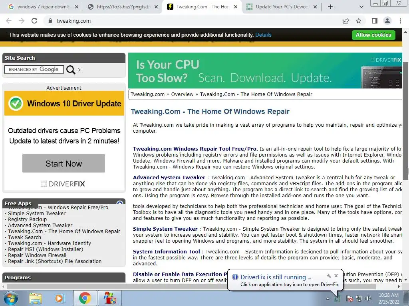Open the Is Your CPU Too Slow banner ad
The height and width of the screenshot is (306, 409).
coord(265,71)
